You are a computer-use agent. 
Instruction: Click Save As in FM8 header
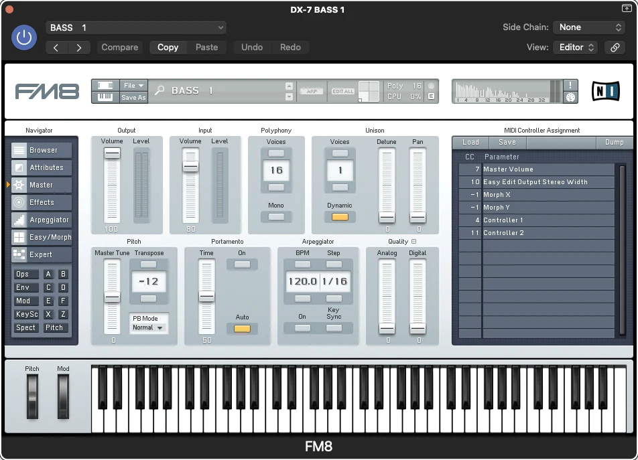click(133, 98)
